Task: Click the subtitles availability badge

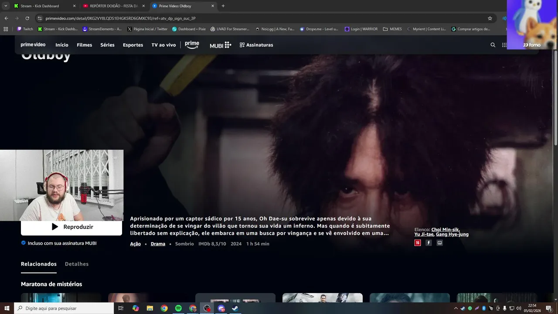Action: coord(439,243)
